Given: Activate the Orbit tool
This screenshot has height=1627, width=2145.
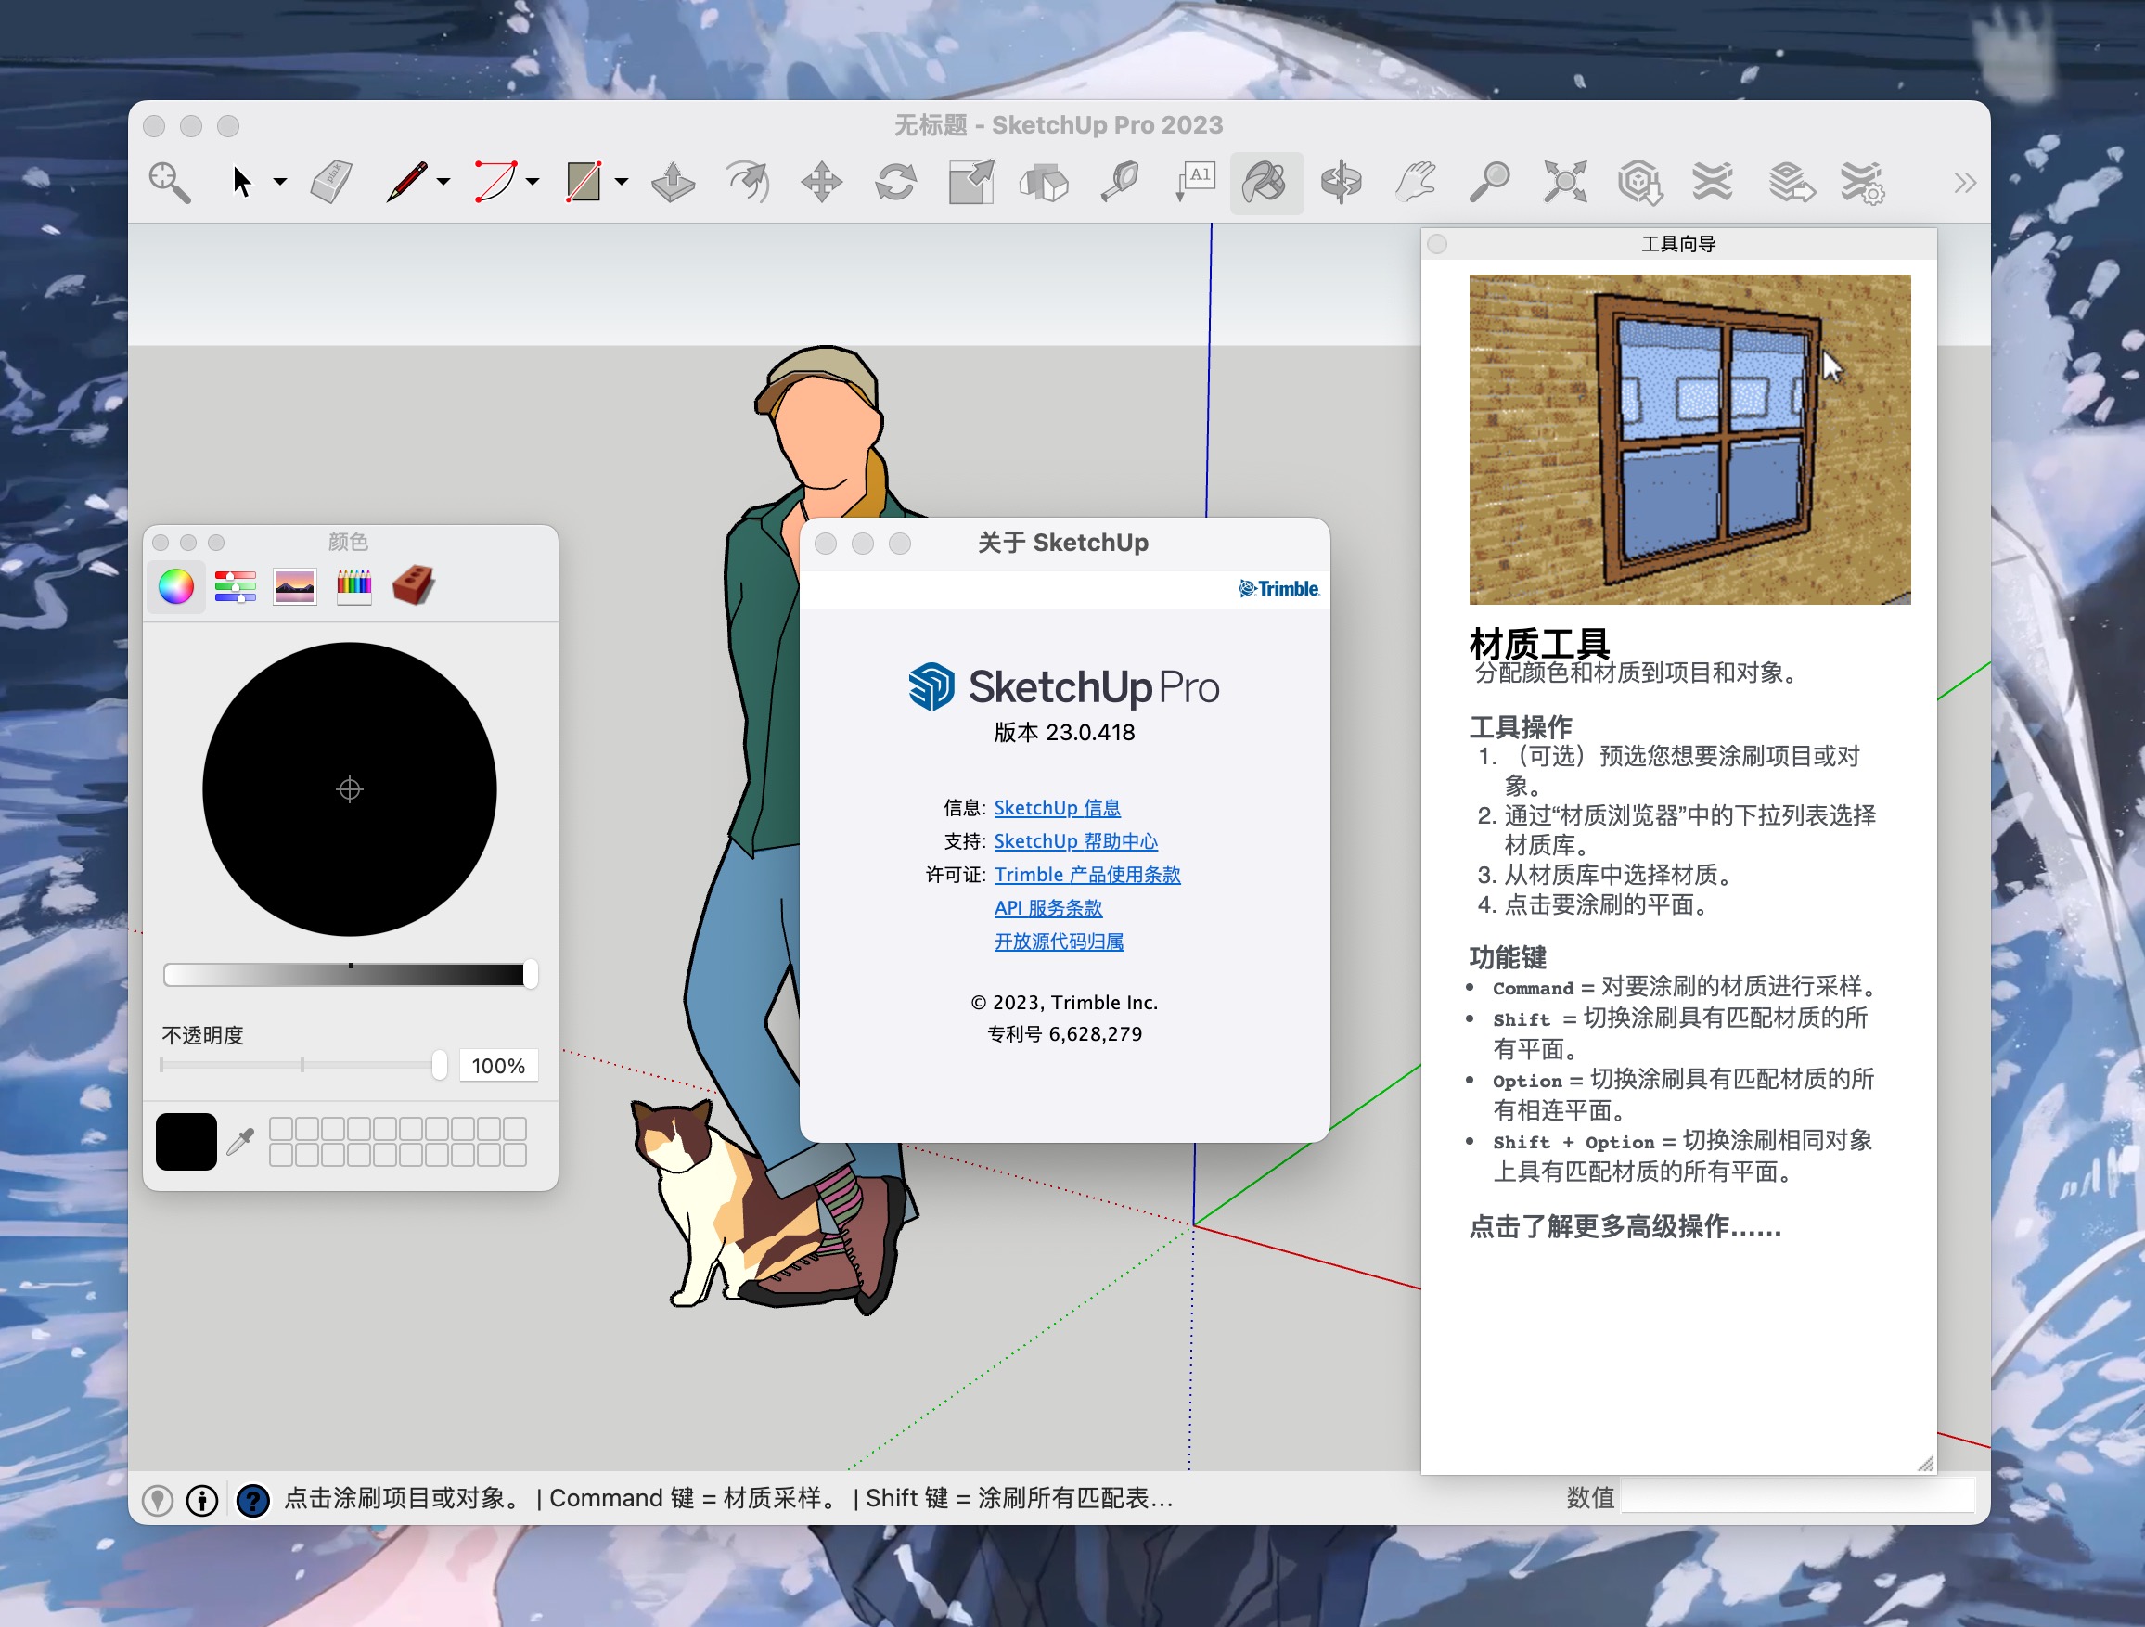Looking at the screenshot, I should [1342, 183].
